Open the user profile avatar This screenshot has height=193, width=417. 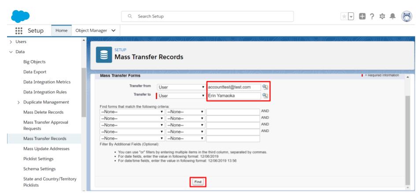[x=406, y=16]
